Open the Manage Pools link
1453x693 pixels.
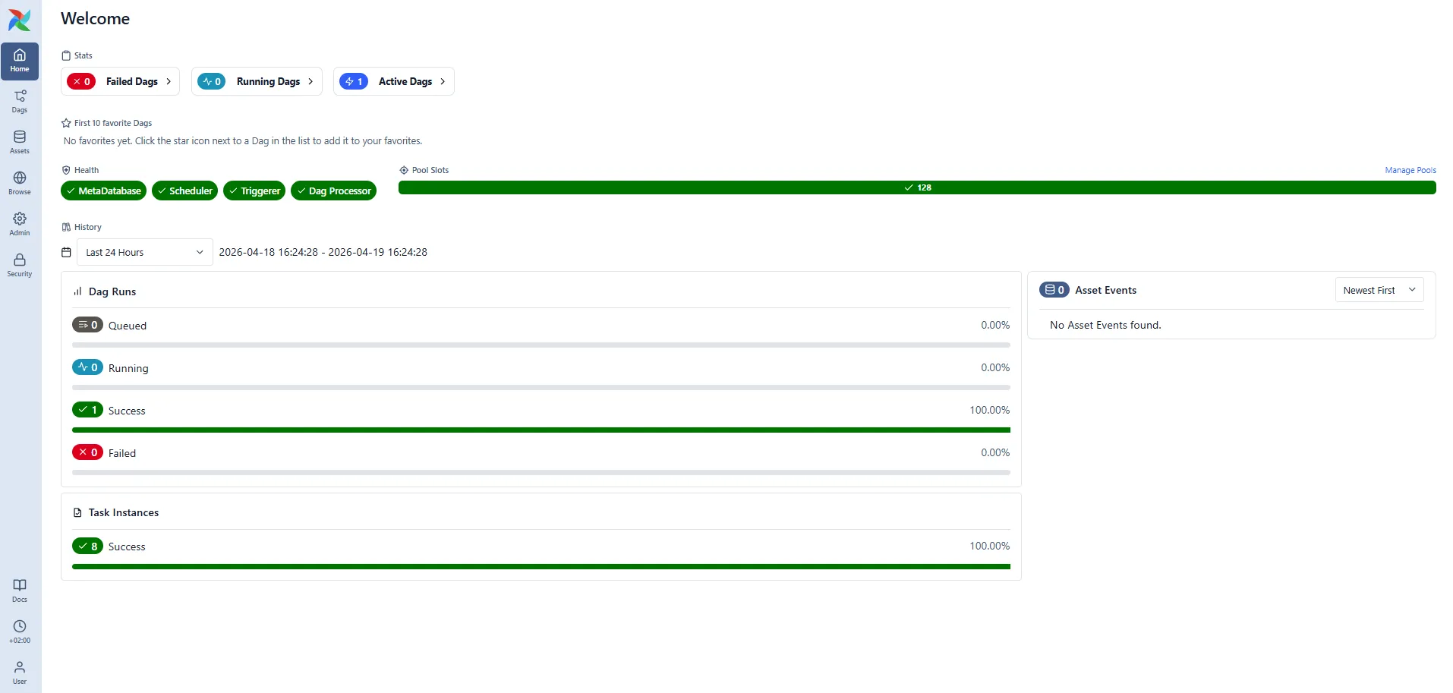tap(1409, 170)
